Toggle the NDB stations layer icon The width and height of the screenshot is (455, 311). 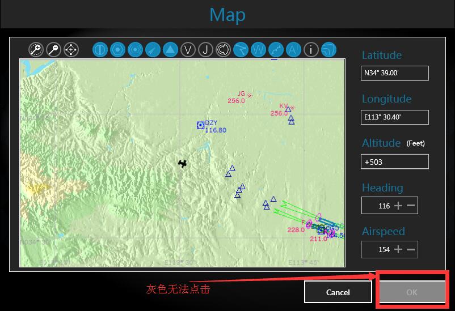(x=135, y=50)
